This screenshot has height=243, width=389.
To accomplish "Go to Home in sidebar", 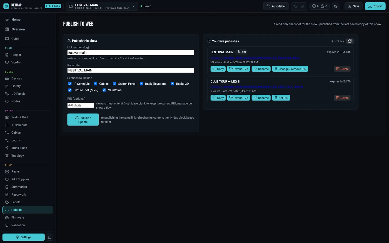I will pyautogui.click(x=28, y=19).
